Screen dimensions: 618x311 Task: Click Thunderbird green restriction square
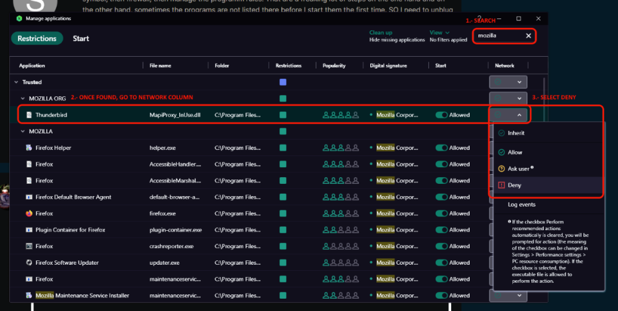282,115
